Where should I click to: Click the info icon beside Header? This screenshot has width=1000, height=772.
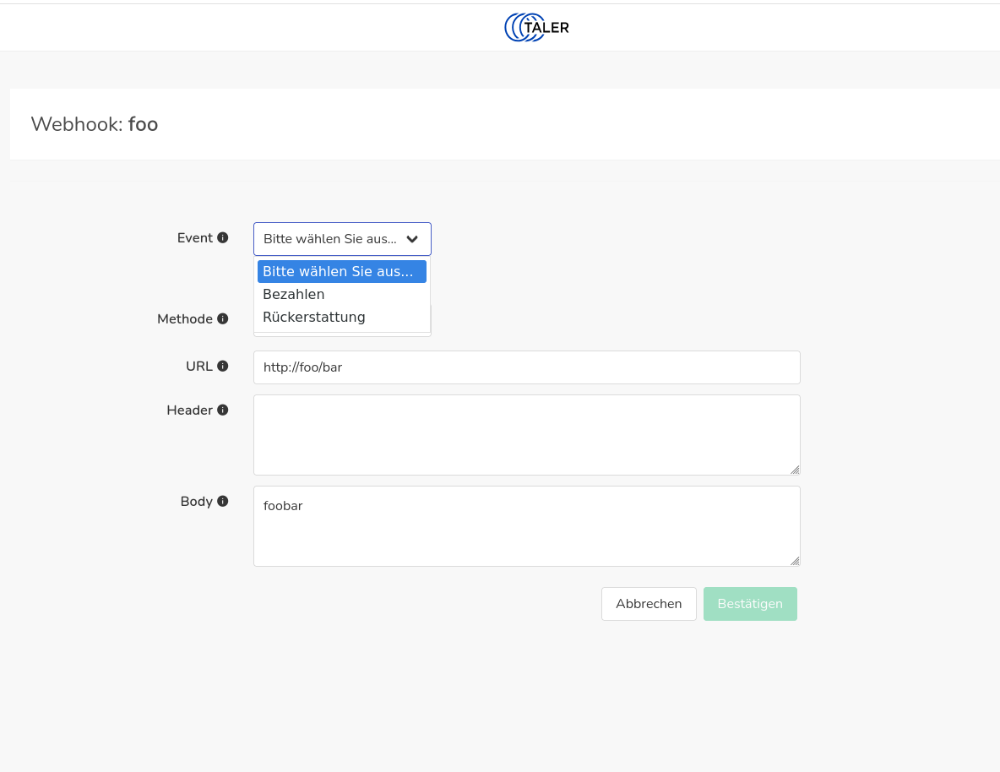[223, 410]
